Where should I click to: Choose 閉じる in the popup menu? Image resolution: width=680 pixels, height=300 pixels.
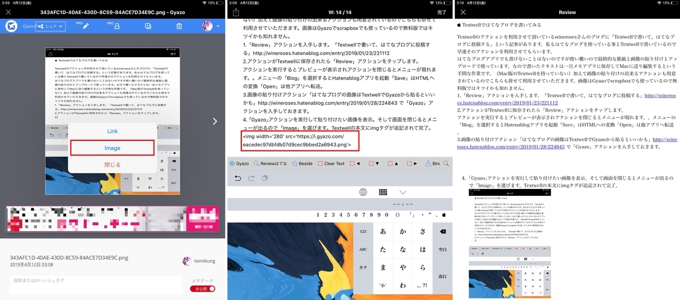[112, 165]
